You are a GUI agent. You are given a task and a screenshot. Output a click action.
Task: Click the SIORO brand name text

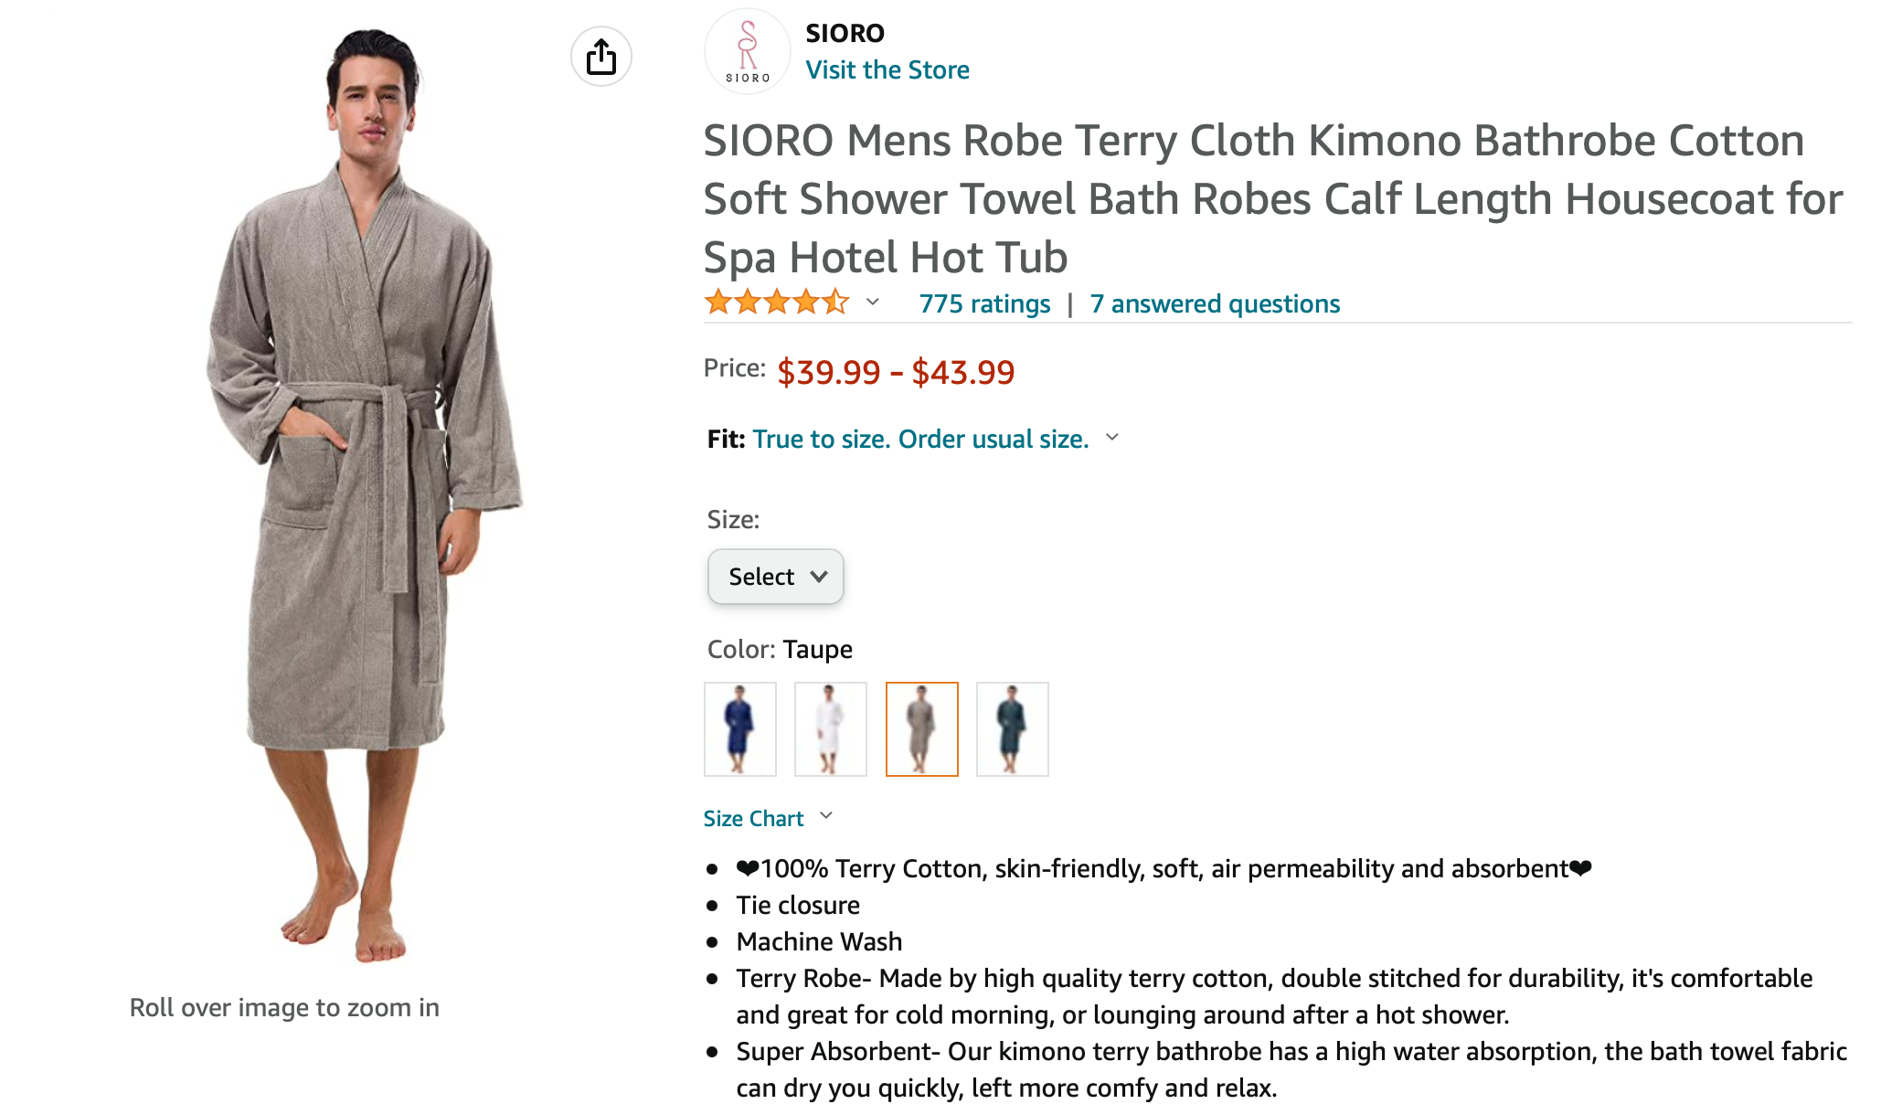pos(845,33)
